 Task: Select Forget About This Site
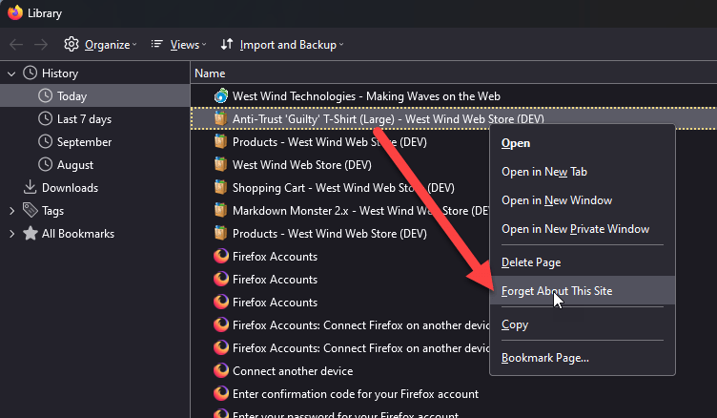[x=583, y=291]
